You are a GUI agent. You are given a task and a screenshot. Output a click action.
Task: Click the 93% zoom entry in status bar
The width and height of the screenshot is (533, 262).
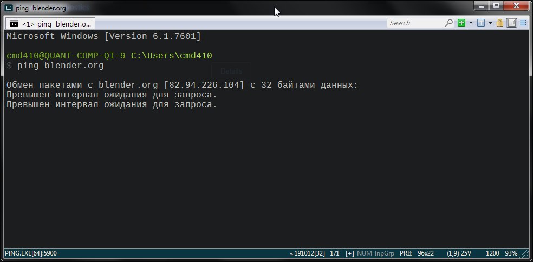pyautogui.click(x=511, y=253)
